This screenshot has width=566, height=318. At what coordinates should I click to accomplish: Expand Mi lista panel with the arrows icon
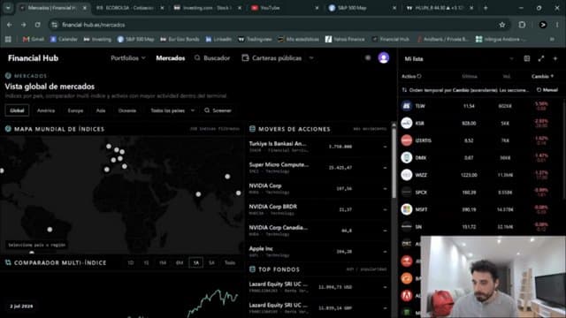[540, 58]
